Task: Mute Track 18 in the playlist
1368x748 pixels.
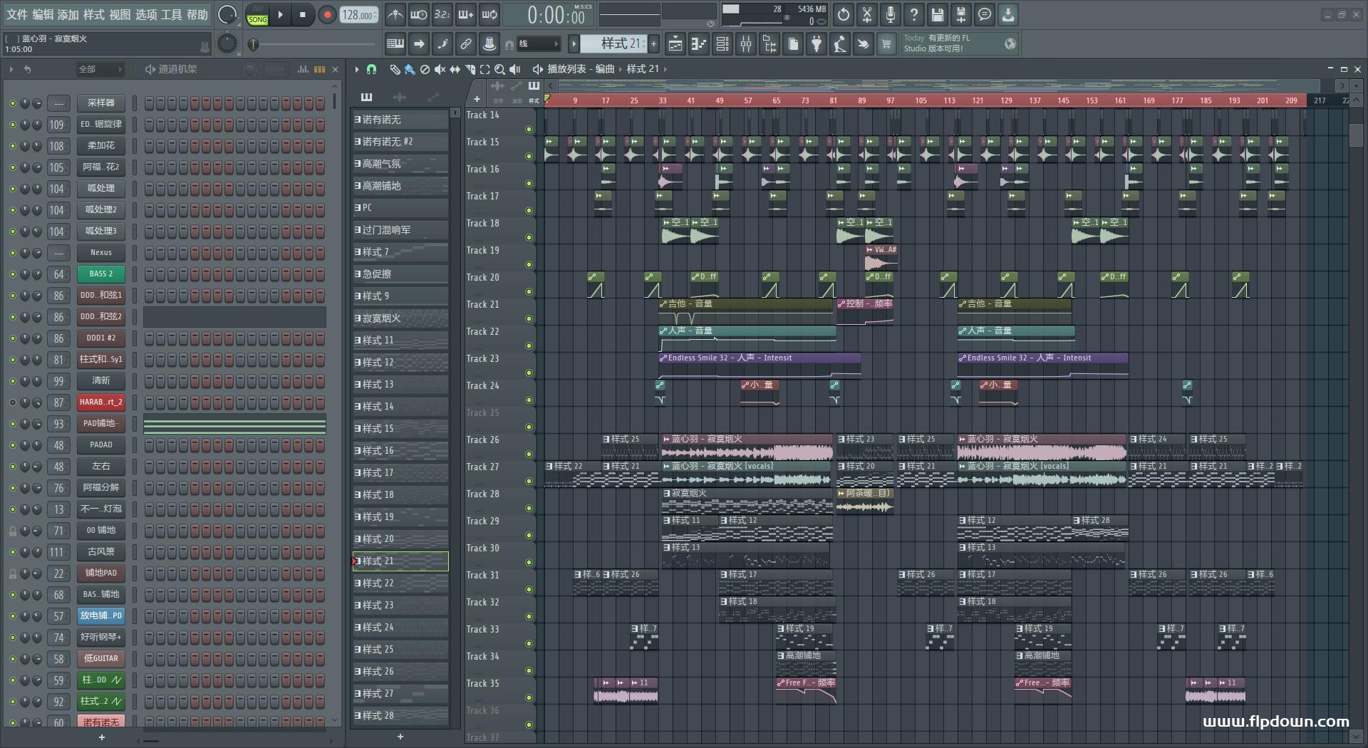Action: (x=529, y=237)
